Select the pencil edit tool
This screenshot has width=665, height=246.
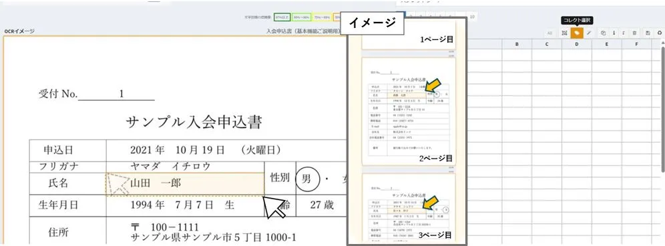589,33
